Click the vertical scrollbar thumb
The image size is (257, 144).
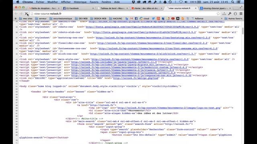[243, 31]
